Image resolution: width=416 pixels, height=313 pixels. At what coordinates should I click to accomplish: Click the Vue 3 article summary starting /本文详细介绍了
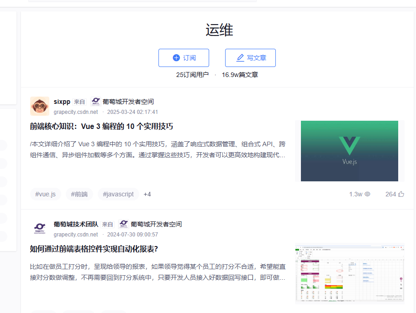(158, 149)
